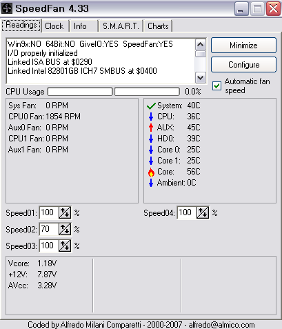Image resolution: width=282 pixels, height=329 pixels.
Task: Click the alfredo@almico.com footer text
Action: pyautogui.click(x=221, y=325)
